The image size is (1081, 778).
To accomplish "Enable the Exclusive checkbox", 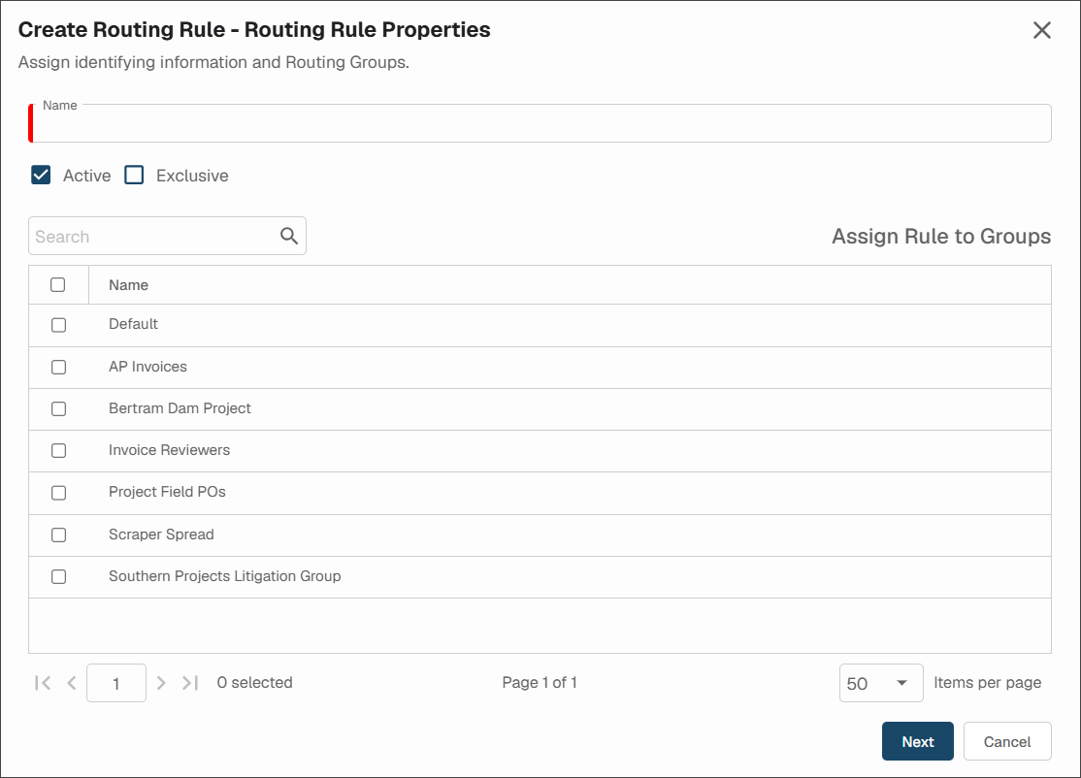I will point(135,175).
